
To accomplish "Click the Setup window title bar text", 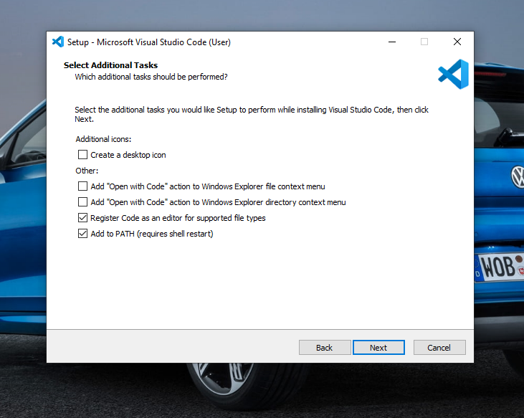I will [149, 42].
